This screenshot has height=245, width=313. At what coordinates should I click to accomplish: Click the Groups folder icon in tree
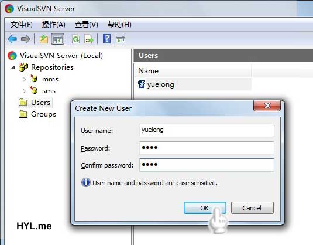point(23,114)
